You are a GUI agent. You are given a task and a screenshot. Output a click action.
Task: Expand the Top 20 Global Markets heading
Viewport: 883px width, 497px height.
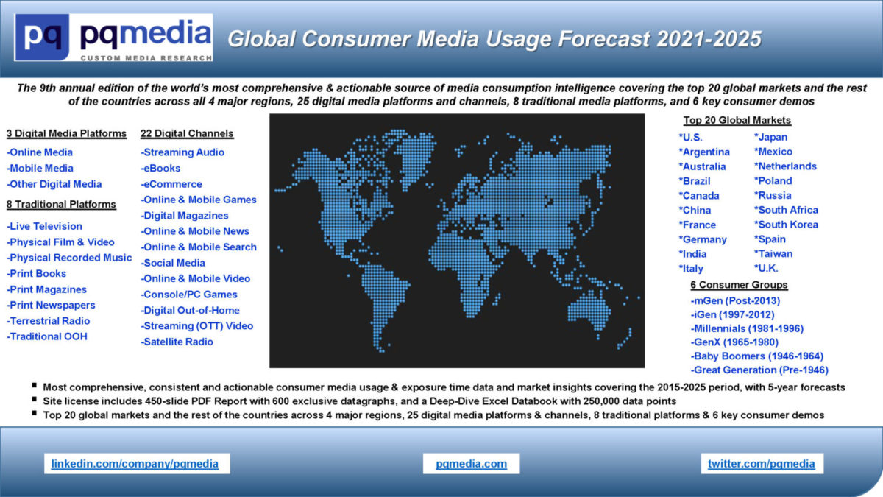pos(737,119)
